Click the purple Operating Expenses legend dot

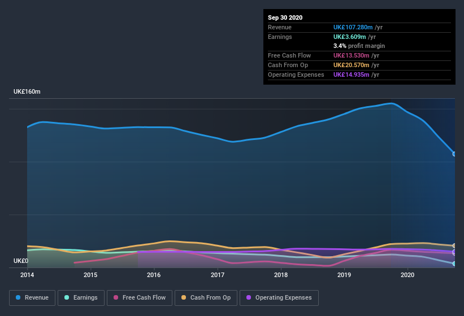click(x=249, y=297)
